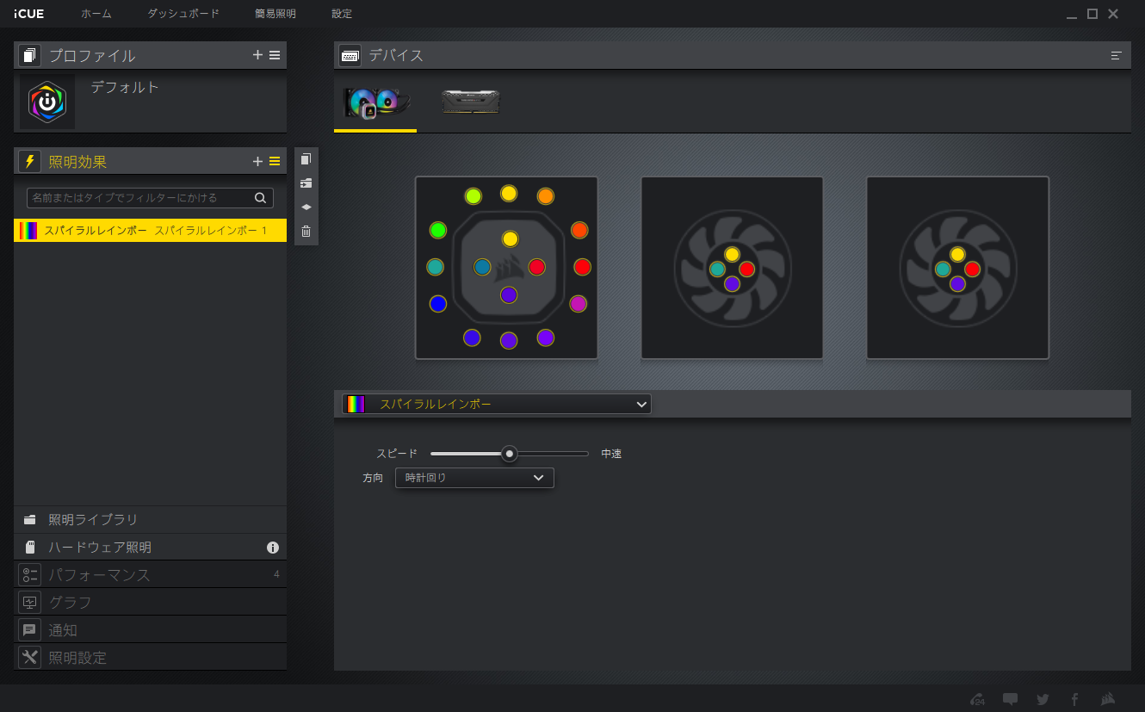Screen dimensions: 1145x712
Task: Toggle the magenta LED on the pump ring
Action: (x=578, y=303)
